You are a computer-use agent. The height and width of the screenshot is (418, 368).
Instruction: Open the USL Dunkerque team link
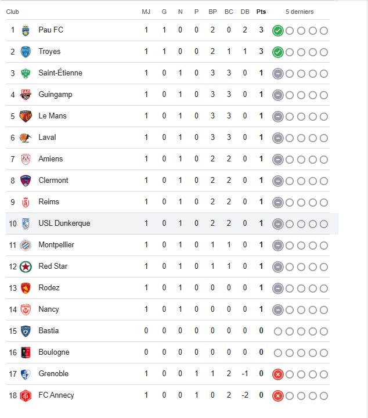point(64,224)
